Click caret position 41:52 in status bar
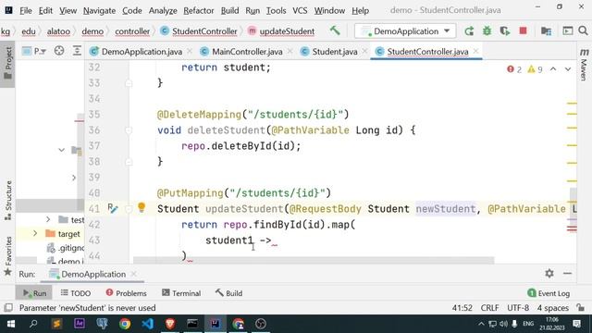592x333 pixels. click(462, 308)
